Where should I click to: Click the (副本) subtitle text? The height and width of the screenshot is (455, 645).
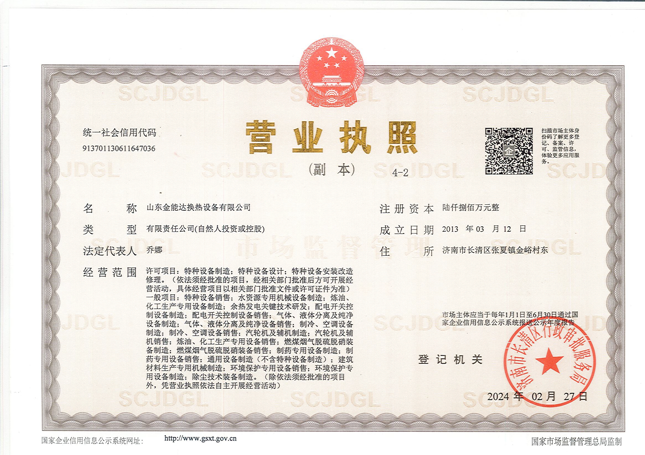332,170
